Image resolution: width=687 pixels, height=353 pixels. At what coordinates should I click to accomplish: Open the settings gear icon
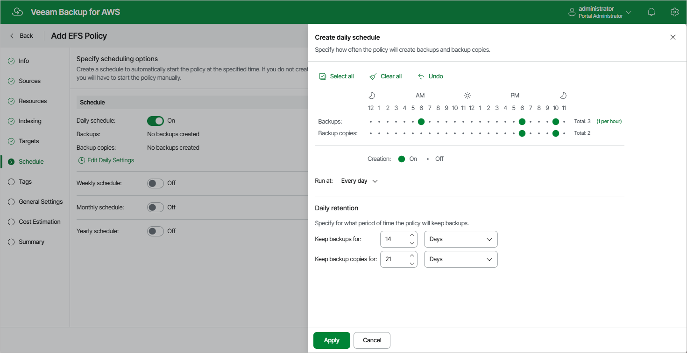point(674,12)
